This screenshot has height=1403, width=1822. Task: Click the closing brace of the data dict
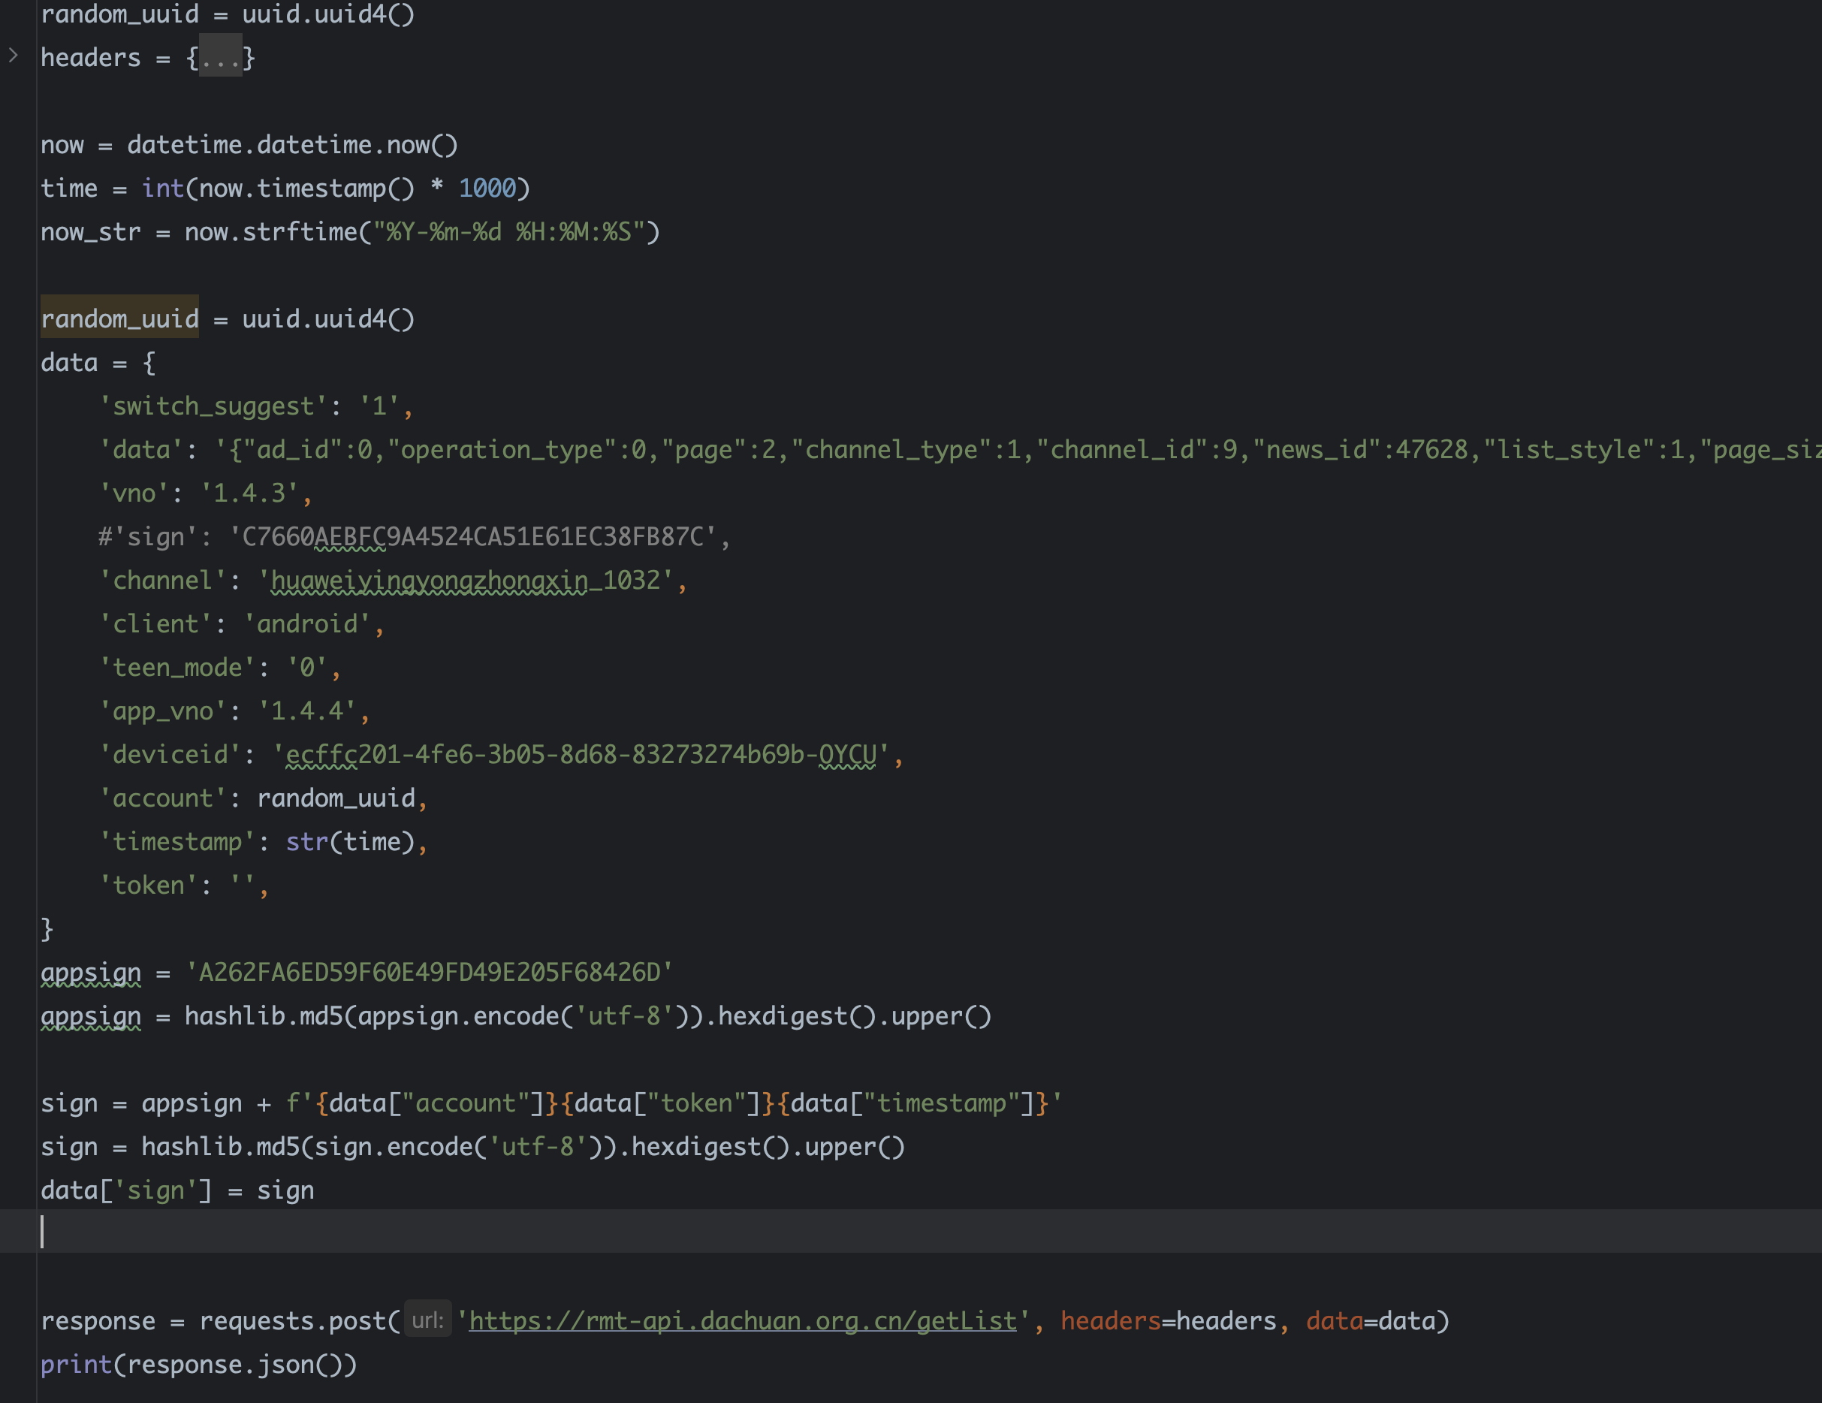(47, 928)
